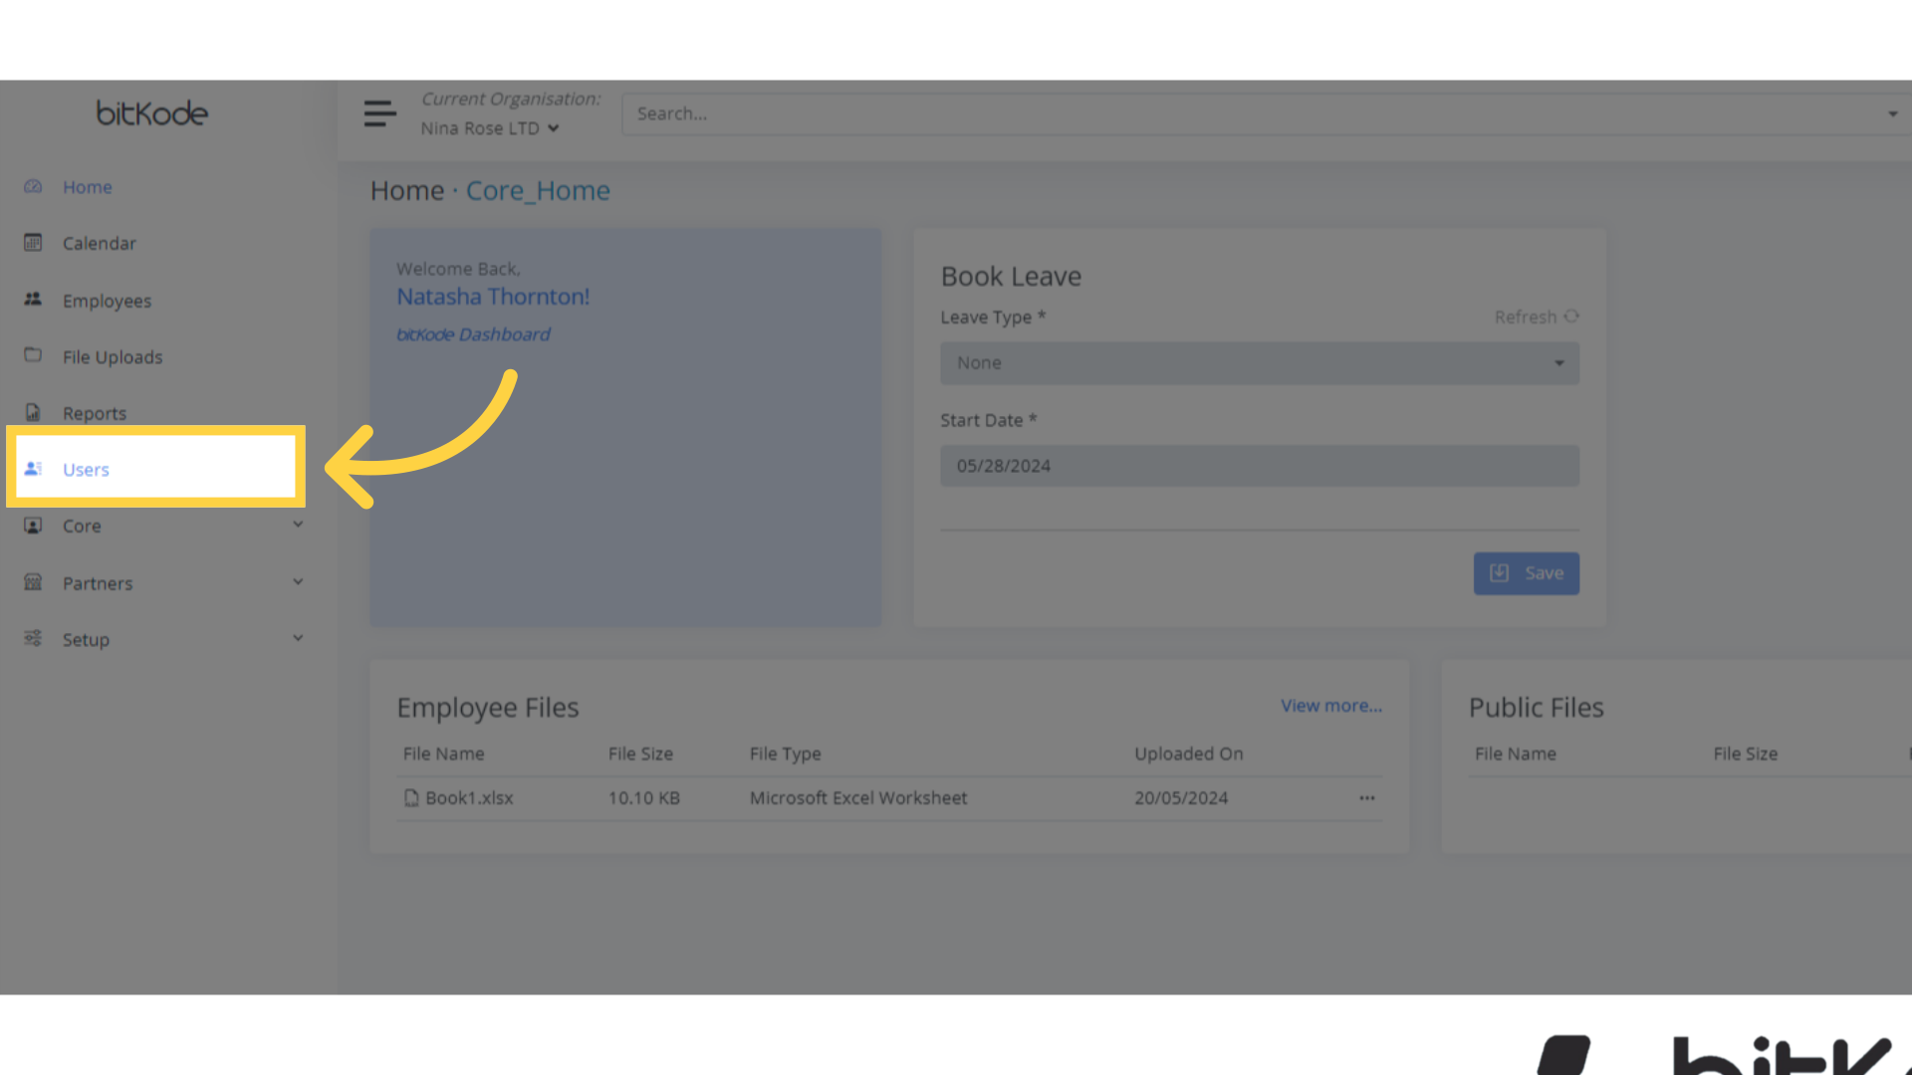Click the Save button in Book Leave
1912x1075 pixels.
click(x=1526, y=572)
